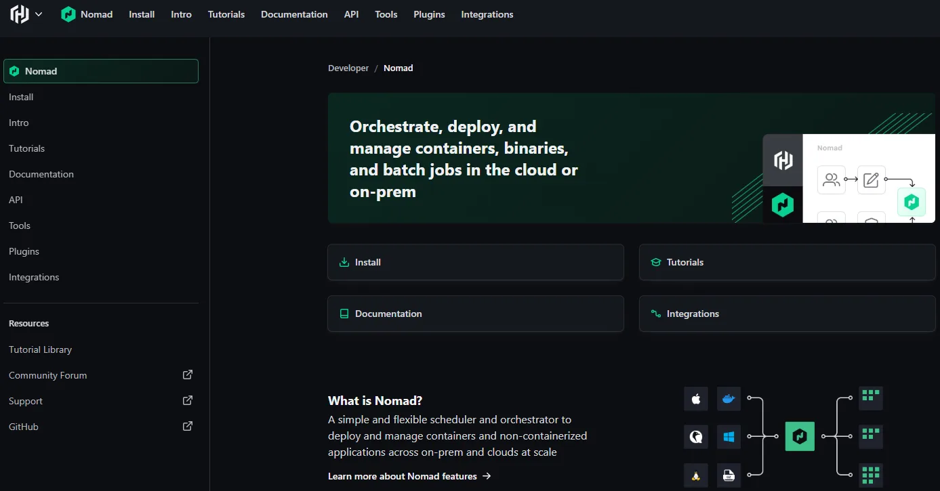This screenshot has width=940, height=491.
Task: Click the top cluster grid icon in diagram
Action: [870, 398]
